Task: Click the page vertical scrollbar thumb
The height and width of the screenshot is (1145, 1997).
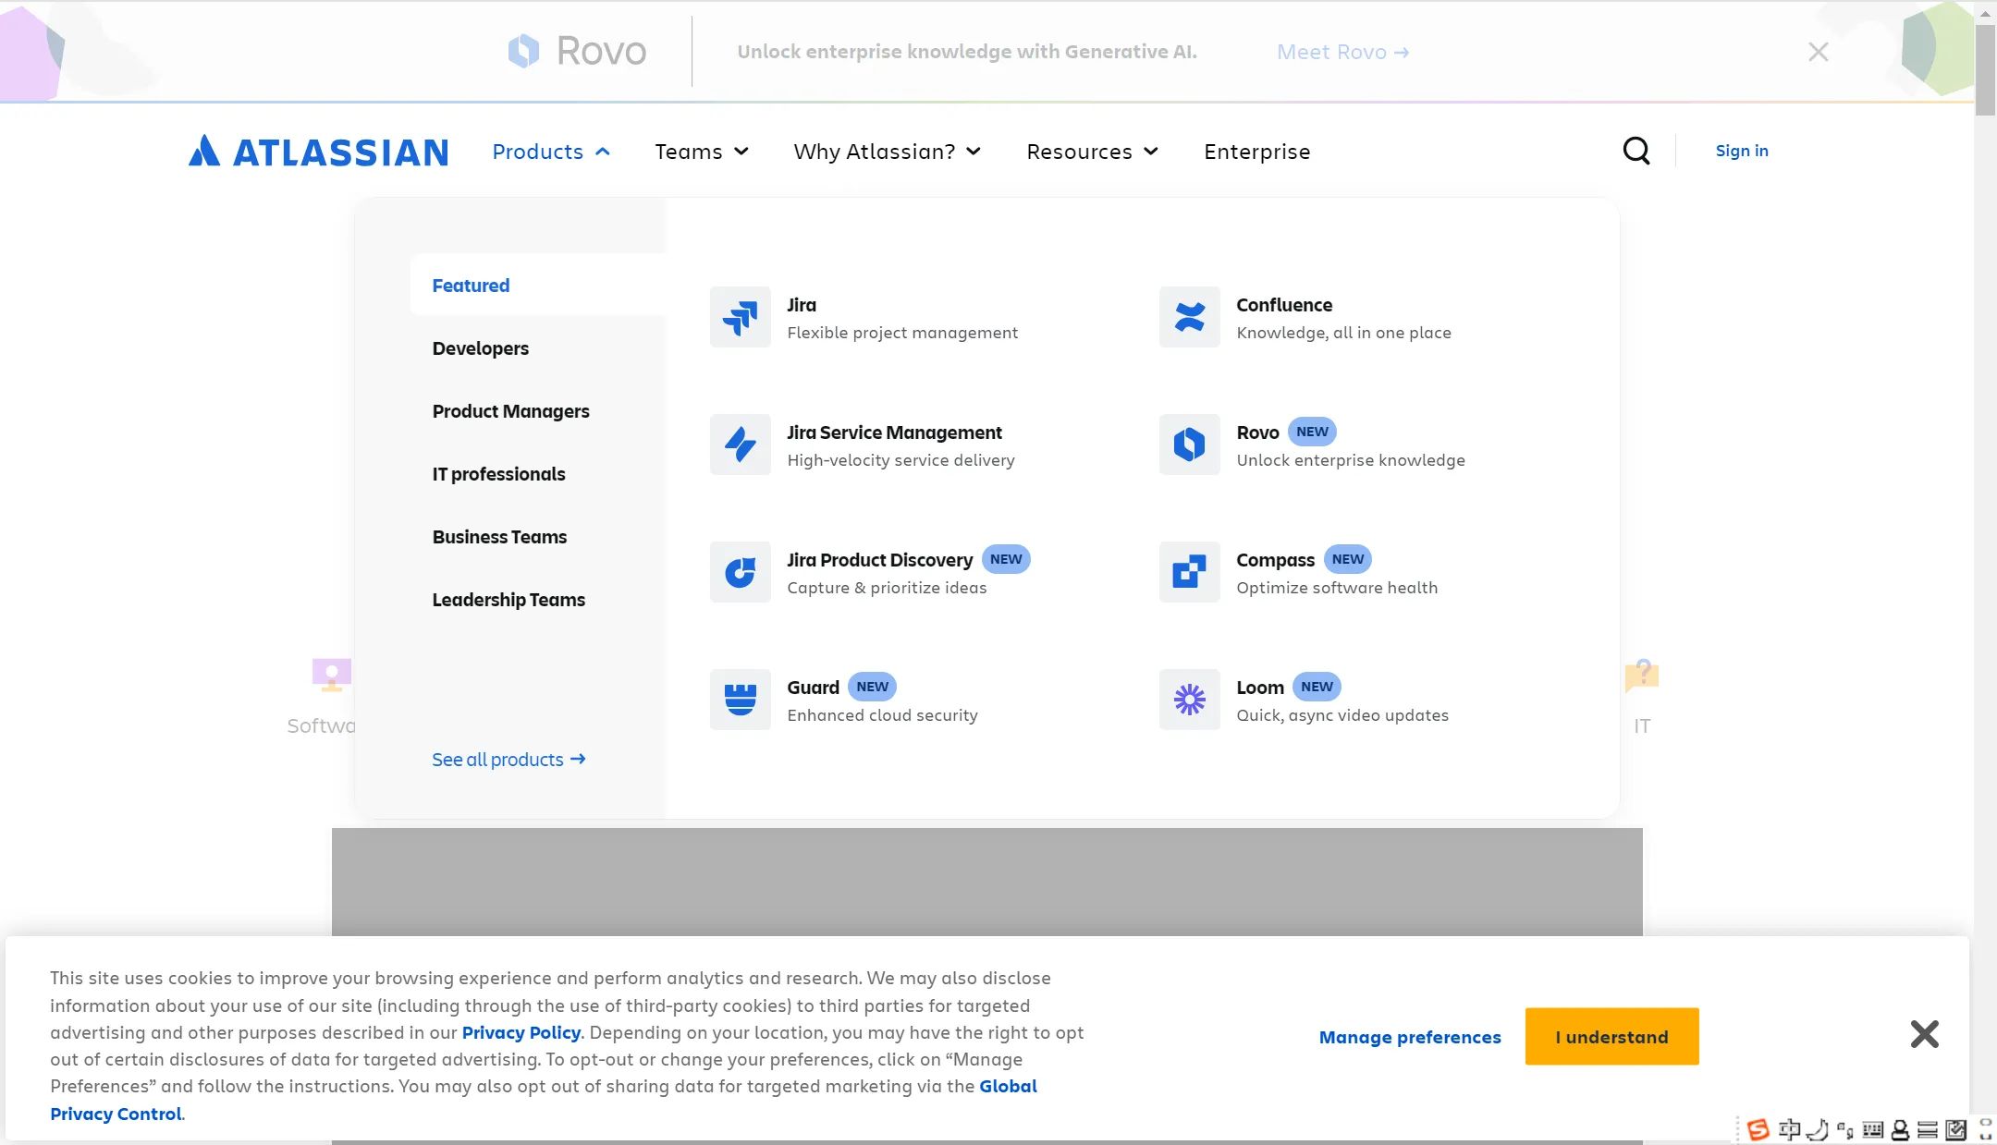Action: (1984, 69)
